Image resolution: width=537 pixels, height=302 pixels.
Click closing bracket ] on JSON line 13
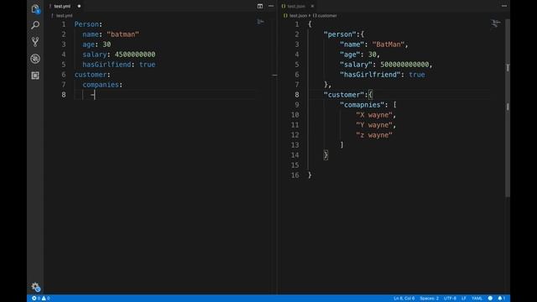click(341, 145)
